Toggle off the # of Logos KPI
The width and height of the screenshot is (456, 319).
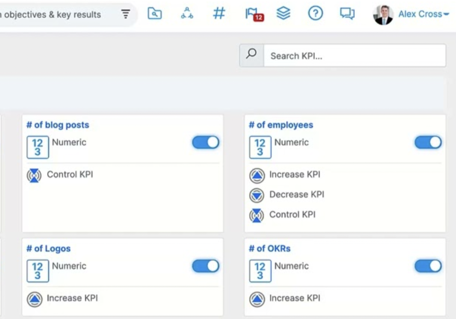(x=206, y=266)
